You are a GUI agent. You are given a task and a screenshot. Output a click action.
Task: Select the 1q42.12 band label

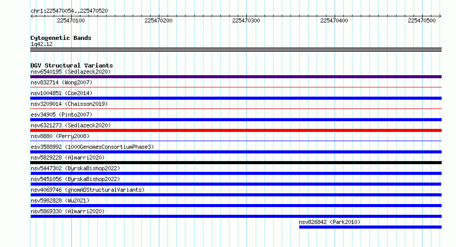[42, 44]
